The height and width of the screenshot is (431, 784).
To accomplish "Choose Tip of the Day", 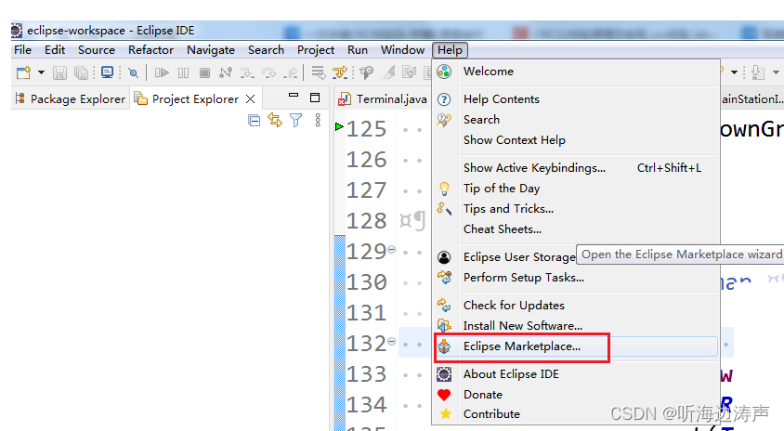I will (576, 189).
